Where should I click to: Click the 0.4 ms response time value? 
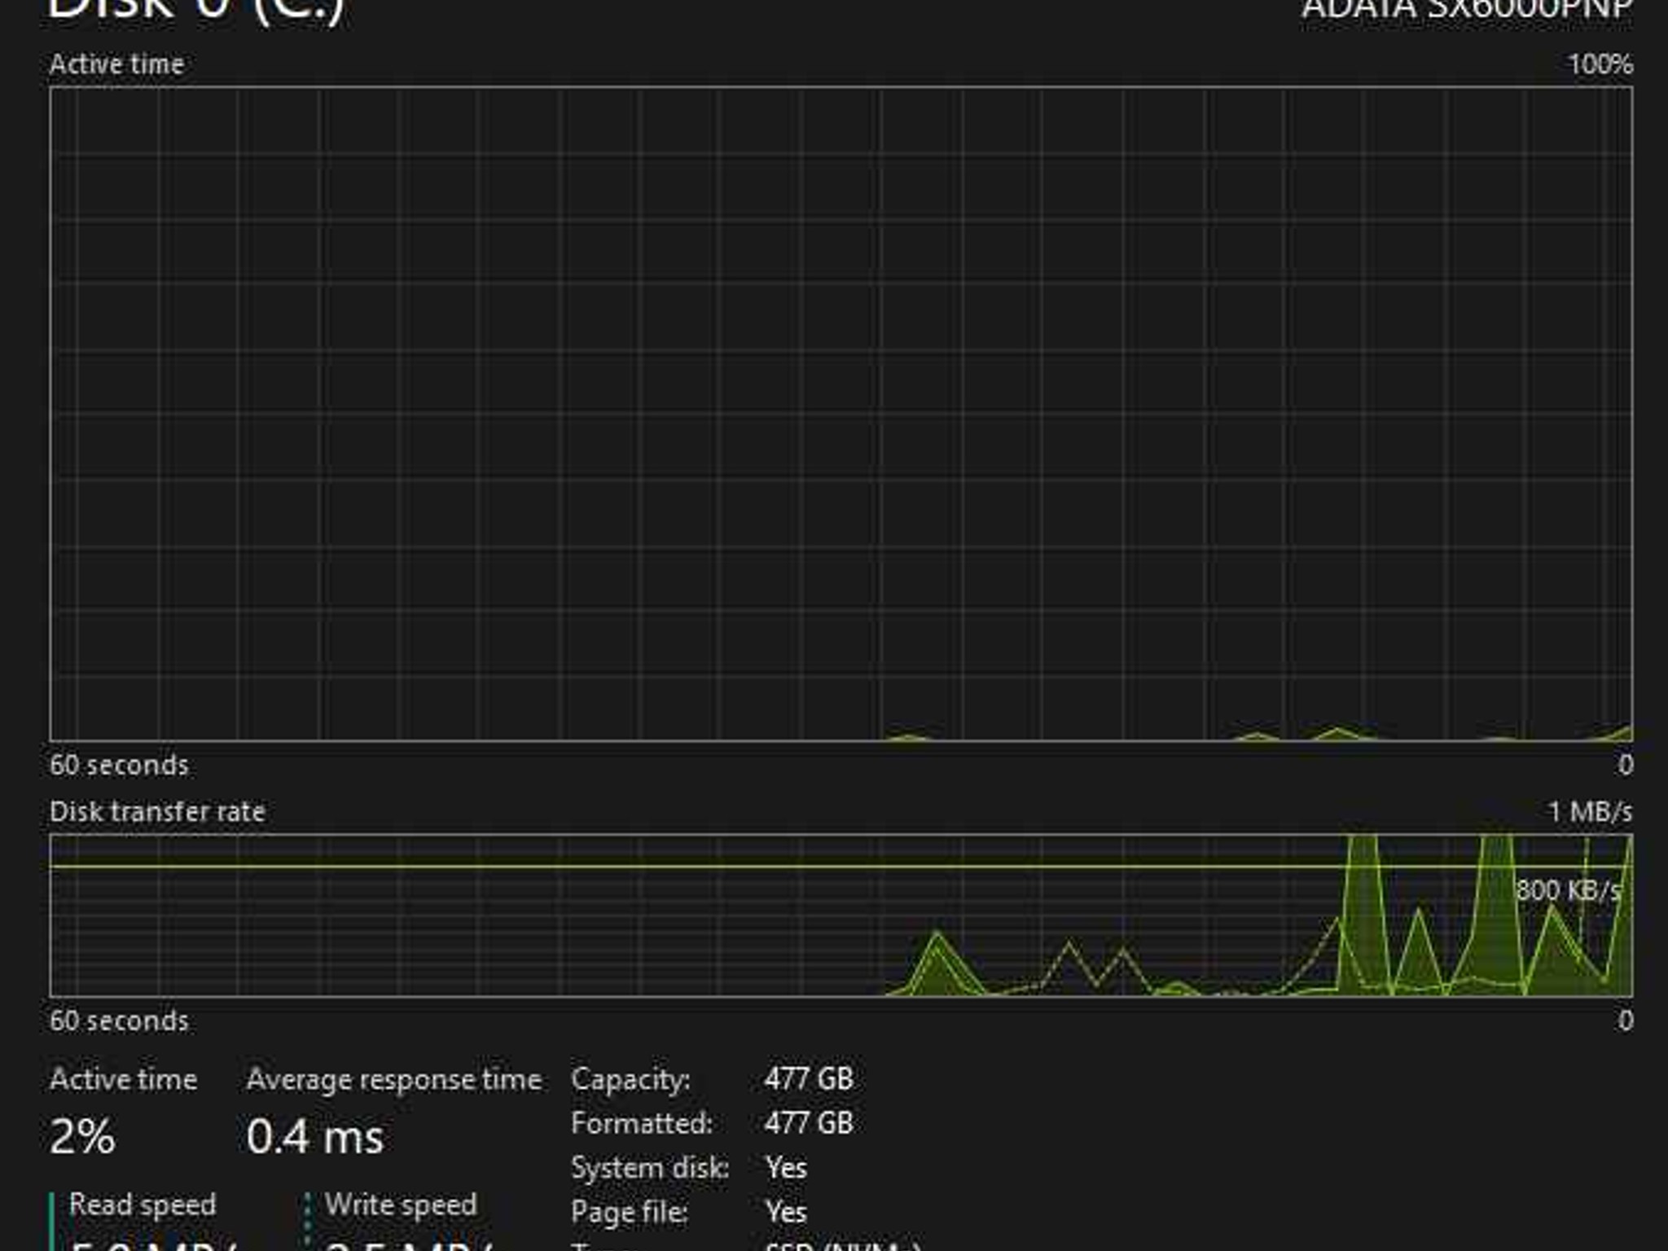314,1136
